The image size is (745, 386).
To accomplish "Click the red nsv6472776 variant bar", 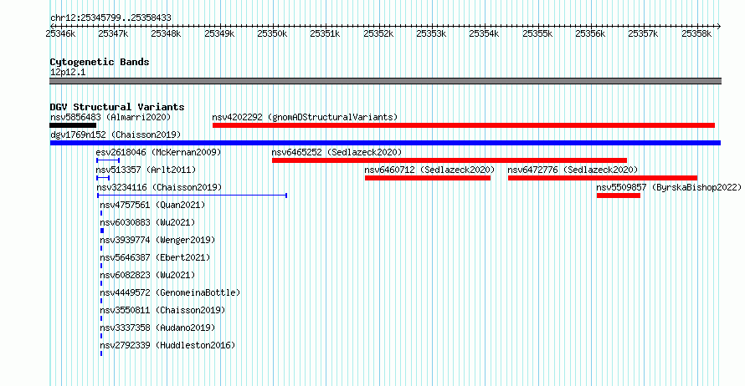I will tap(603, 178).
